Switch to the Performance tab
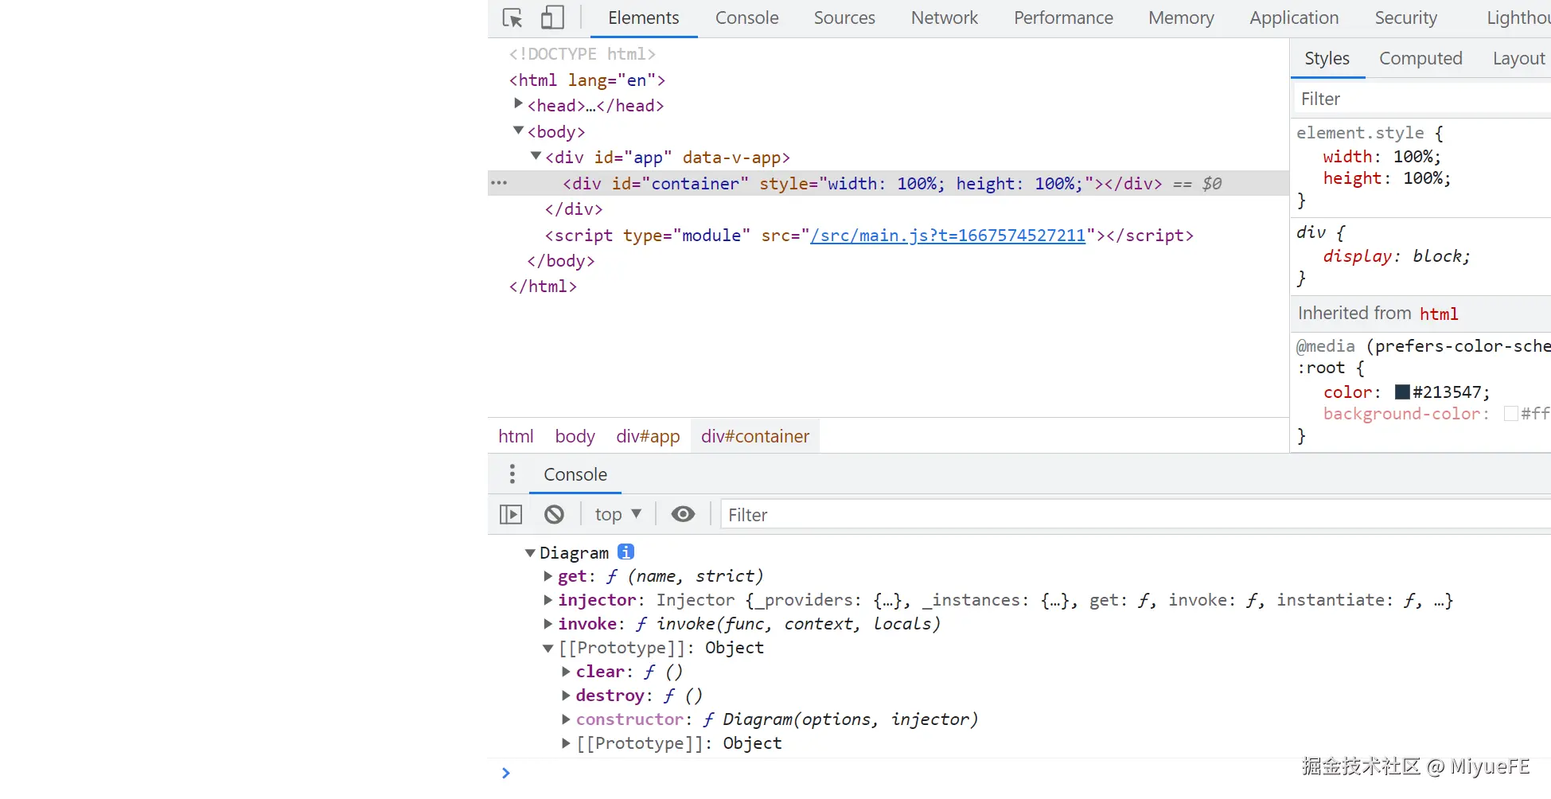Image resolution: width=1551 pixels, height=799 pixels. point(1063,18)
